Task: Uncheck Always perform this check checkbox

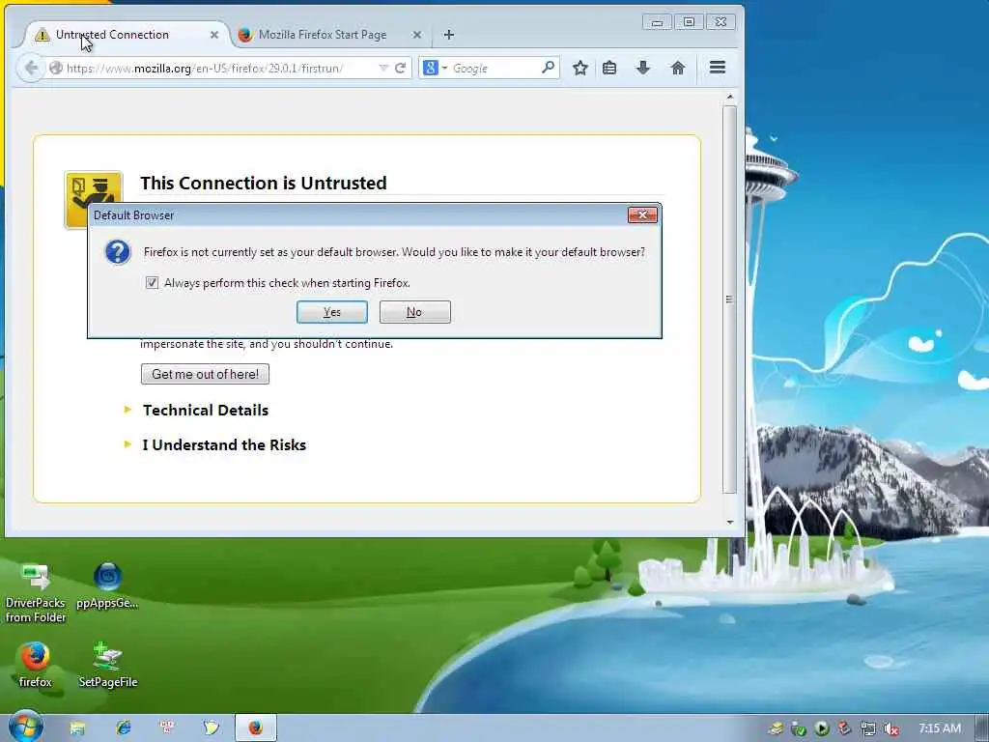Action: pos(152,283)
